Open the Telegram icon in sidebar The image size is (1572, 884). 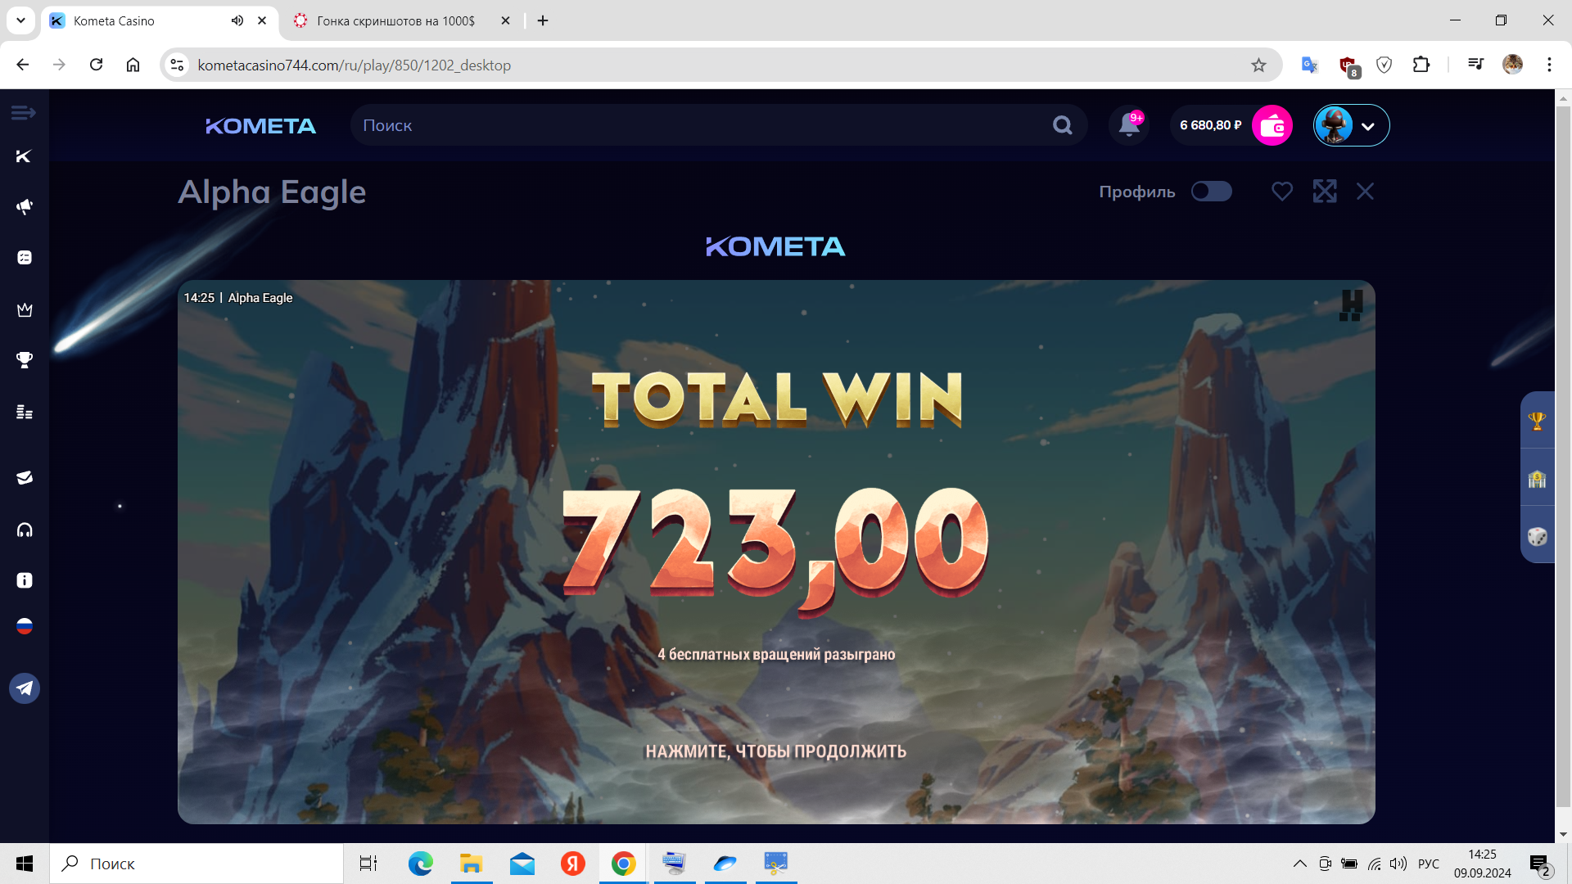click(x=25, y=688)
